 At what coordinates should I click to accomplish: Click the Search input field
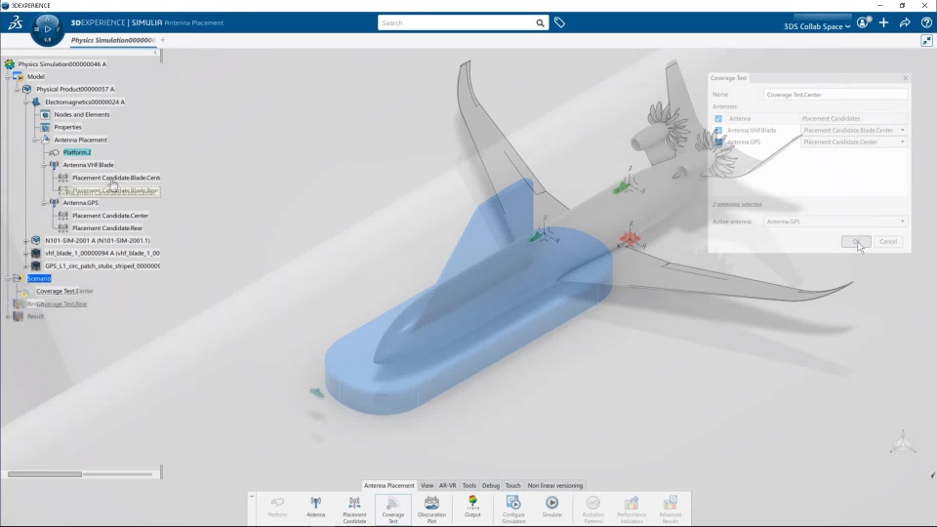coord(457,22)
